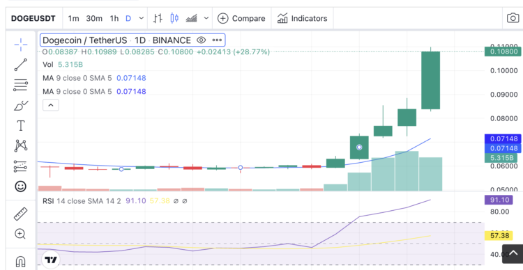
Task: Click the C0.10800 close value
Action: (176, 52)
